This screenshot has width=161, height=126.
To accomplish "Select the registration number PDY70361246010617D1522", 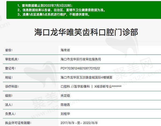I will coord(80,68).
